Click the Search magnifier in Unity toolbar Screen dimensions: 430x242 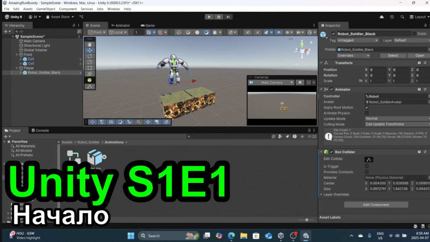point(402,17)
